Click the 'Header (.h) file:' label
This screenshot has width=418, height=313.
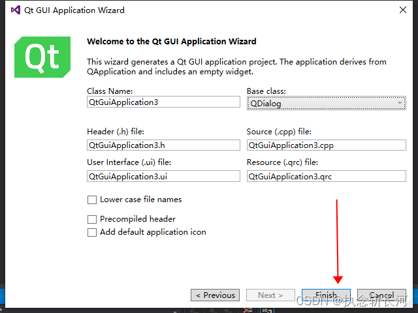[116, 132]
